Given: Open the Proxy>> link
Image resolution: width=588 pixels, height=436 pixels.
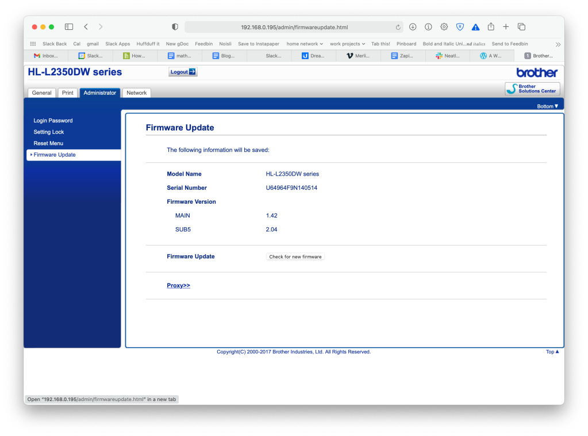Looking at the screenshot, I should pyautogui.click(x=179, y=285).
